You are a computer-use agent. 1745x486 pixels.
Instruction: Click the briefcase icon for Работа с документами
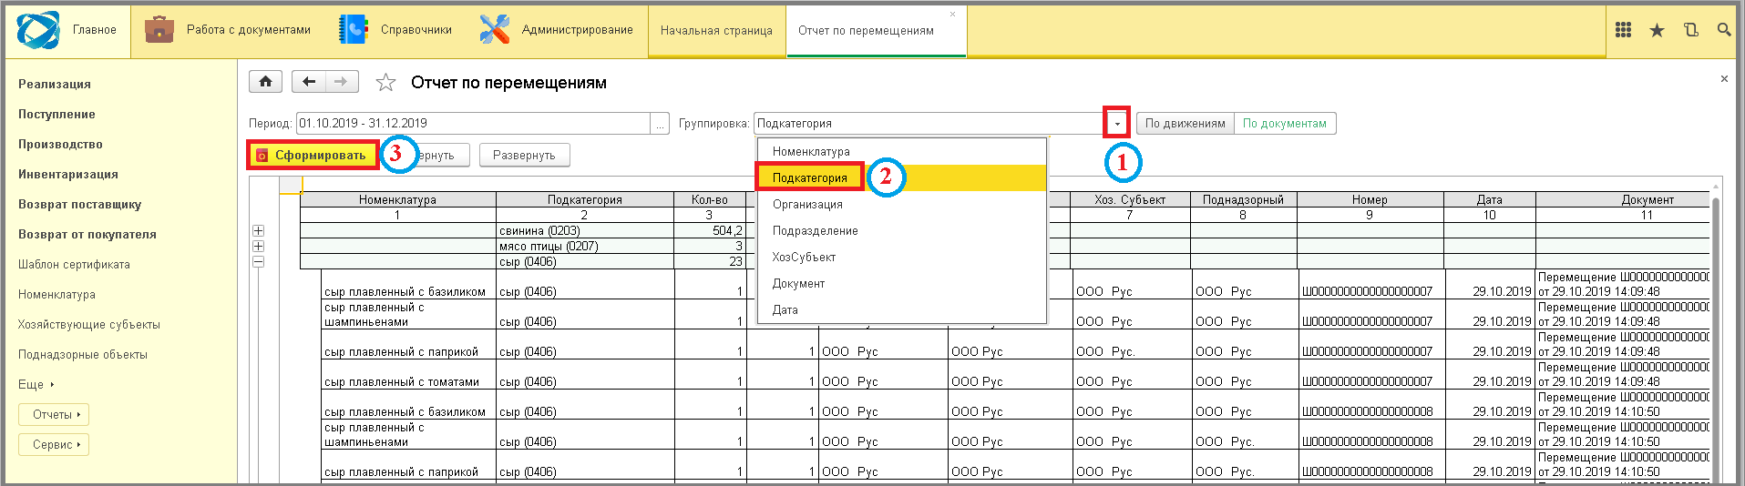[x=159, y=29]
